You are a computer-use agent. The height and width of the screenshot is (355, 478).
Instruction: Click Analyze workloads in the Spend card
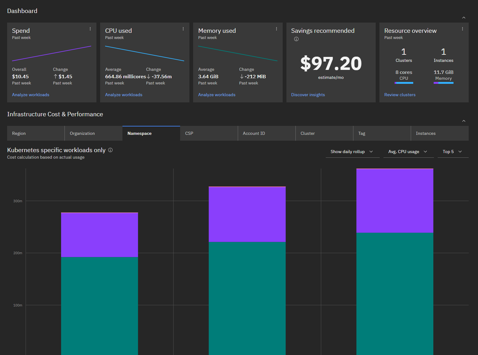(x=31, y=95)
